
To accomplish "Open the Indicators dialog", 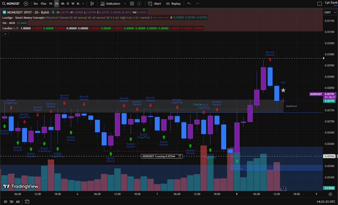I will 111,4.
